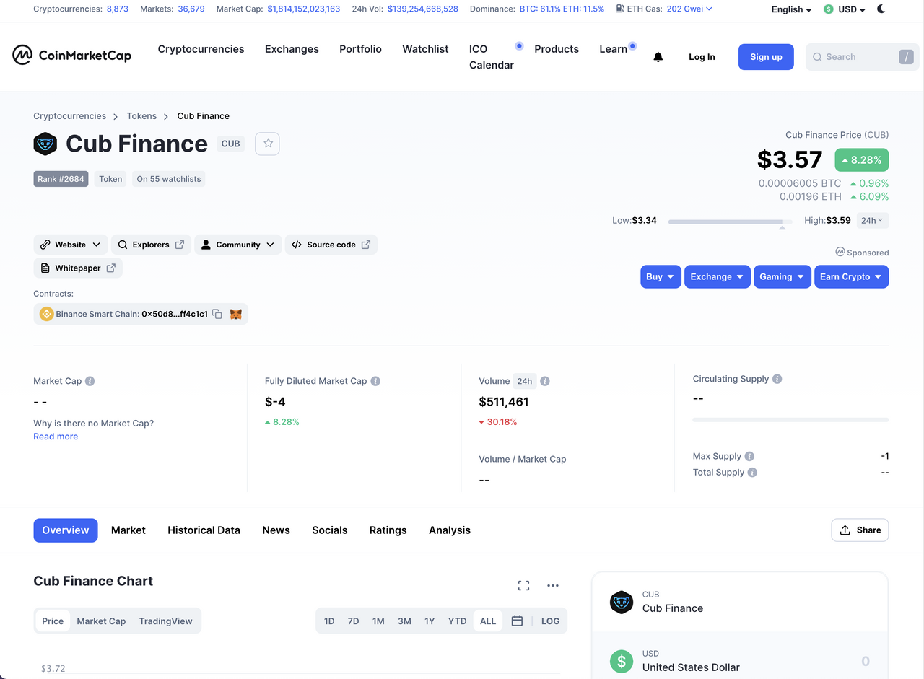
Task: Click the Tokens breadcrumb
Action: [141, 115]
